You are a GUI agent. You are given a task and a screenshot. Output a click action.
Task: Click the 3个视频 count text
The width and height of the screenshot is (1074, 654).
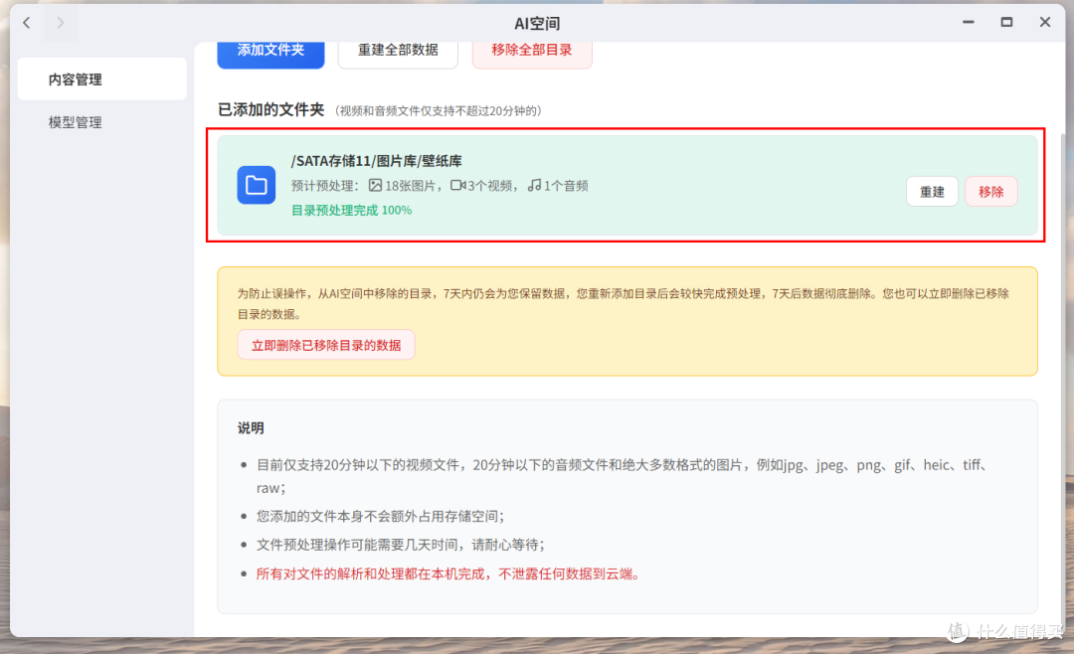tap(490, 186)
